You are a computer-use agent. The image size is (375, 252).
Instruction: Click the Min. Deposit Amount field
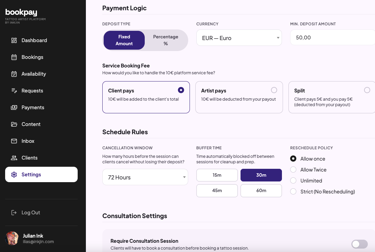point(333,37)
